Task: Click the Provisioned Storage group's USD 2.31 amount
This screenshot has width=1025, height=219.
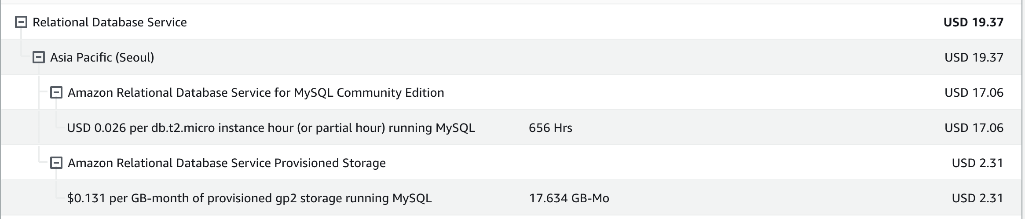Action: coord(977,163)
